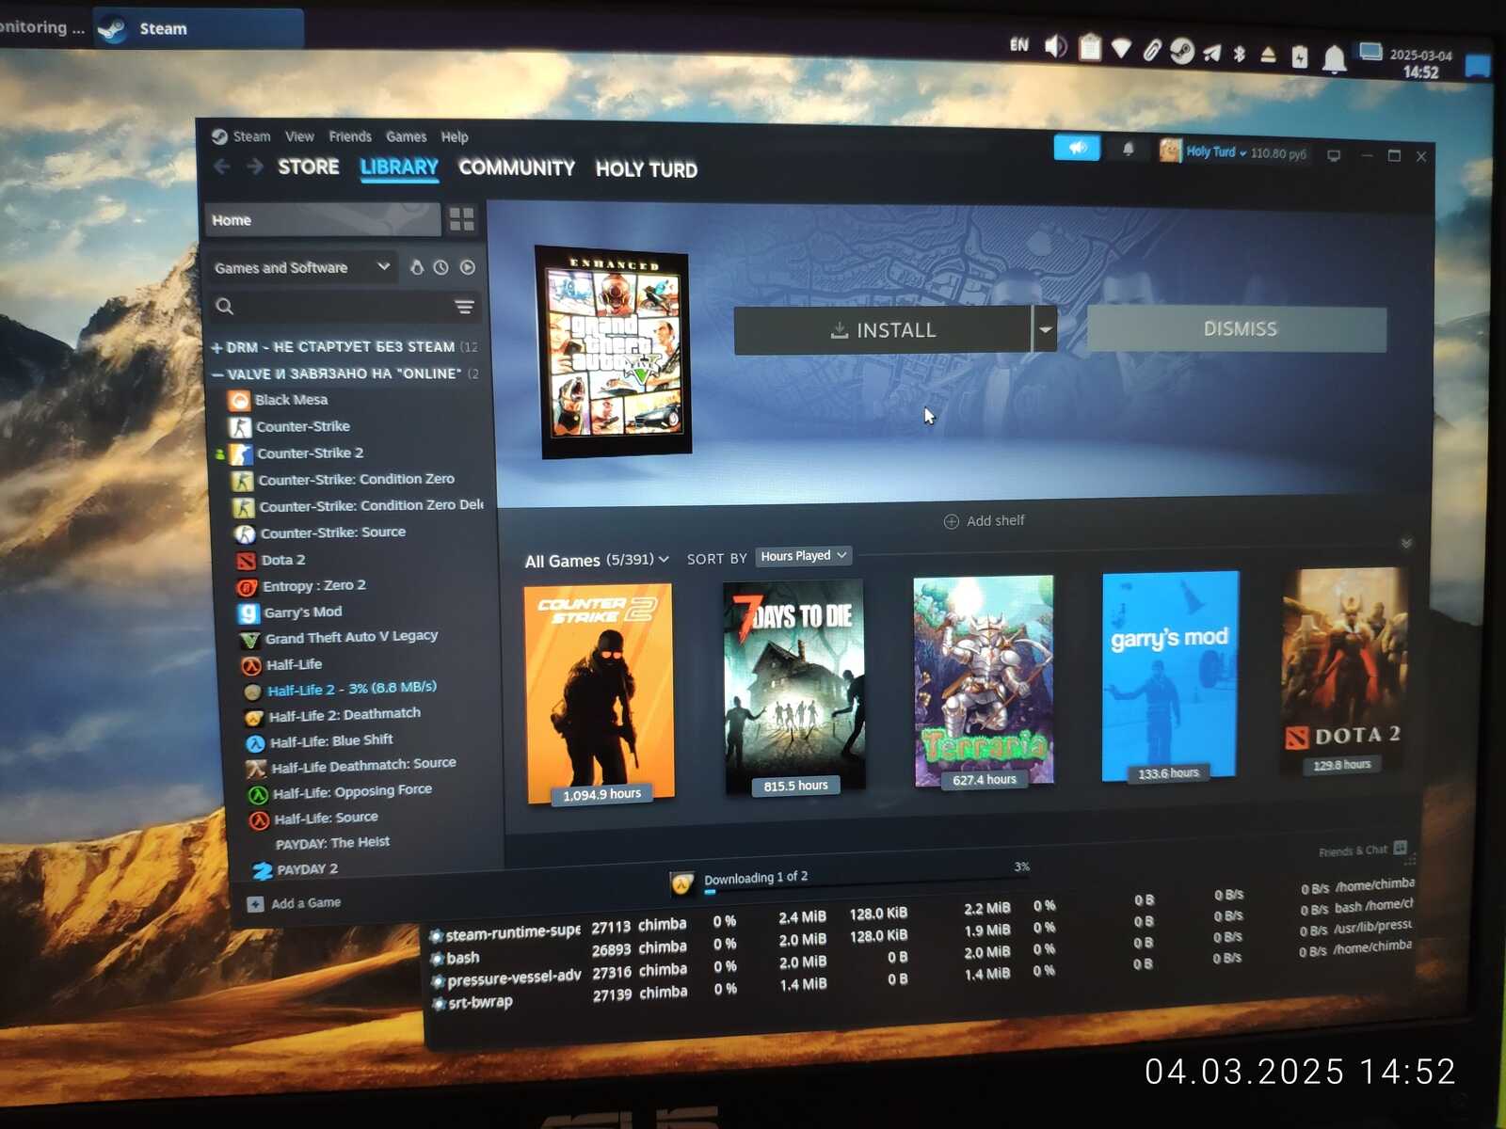Select Black Mesa in the game list
This screenshot has width=1506, height=1129.
[291, 400]
